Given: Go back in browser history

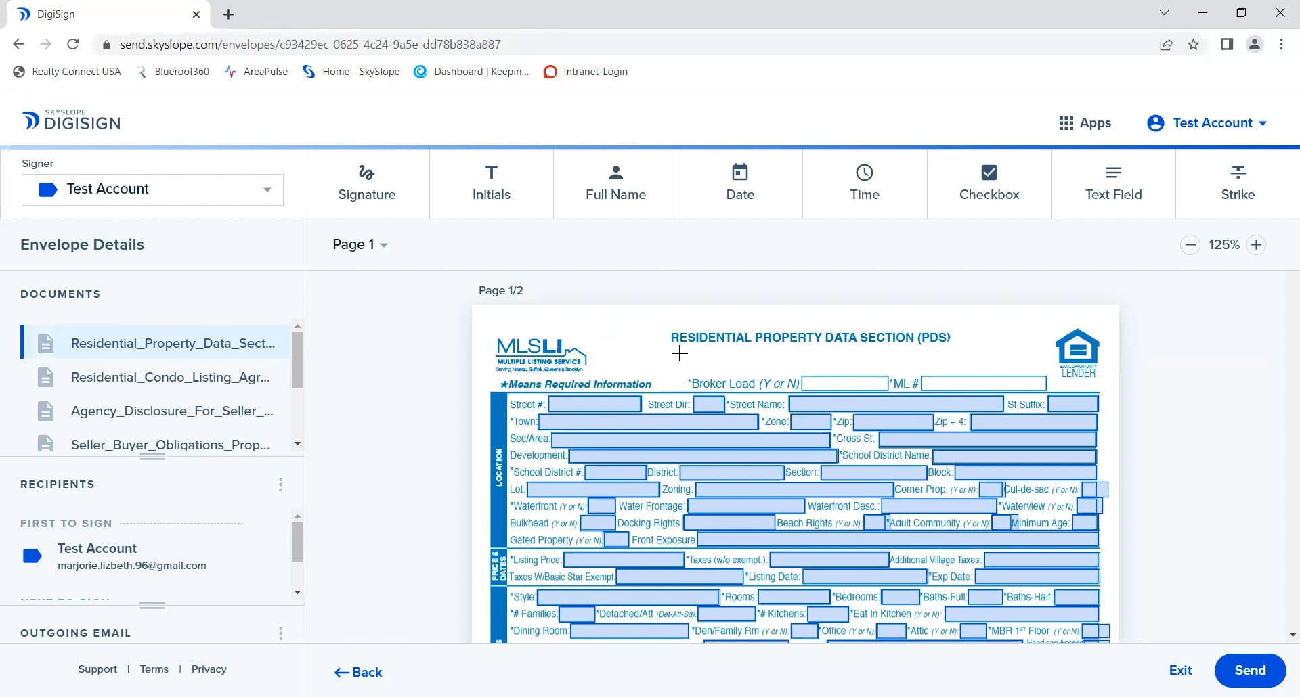Looking at the screenshot, I should click(19, 45).
